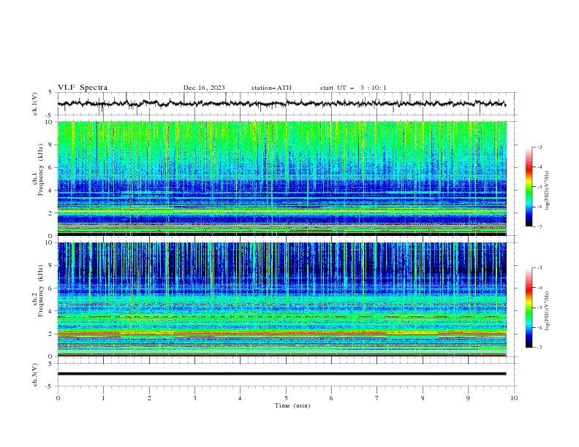Click the '-3' value on ch.1 colorbar
579x447 pixels.
[x=539, y=147]
